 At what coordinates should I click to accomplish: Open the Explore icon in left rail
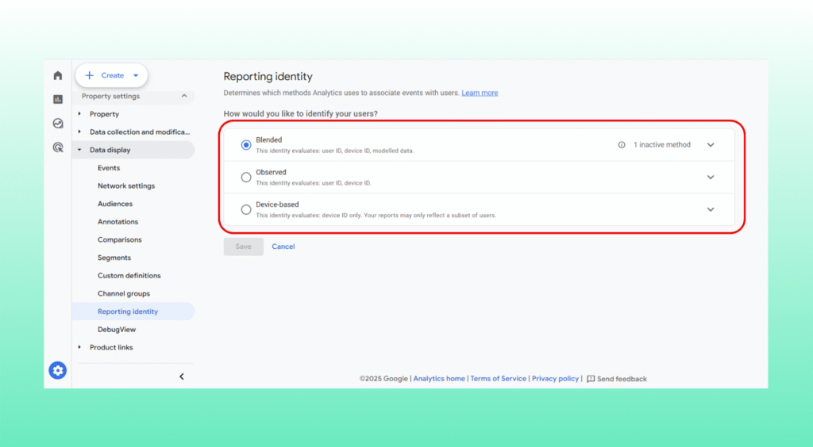click(x=58, y=123)
